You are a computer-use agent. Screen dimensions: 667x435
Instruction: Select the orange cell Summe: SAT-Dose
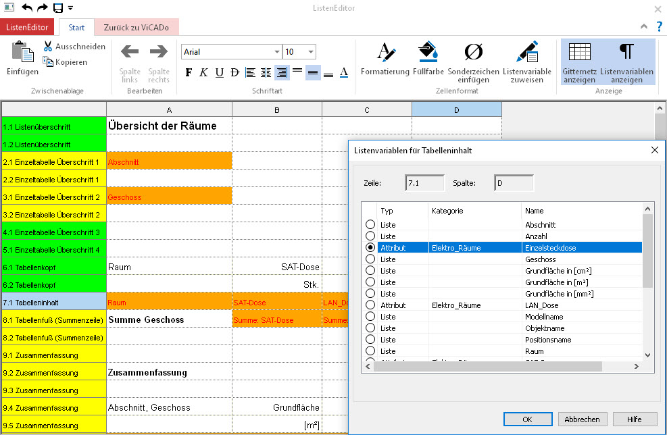tap(277, 320)
